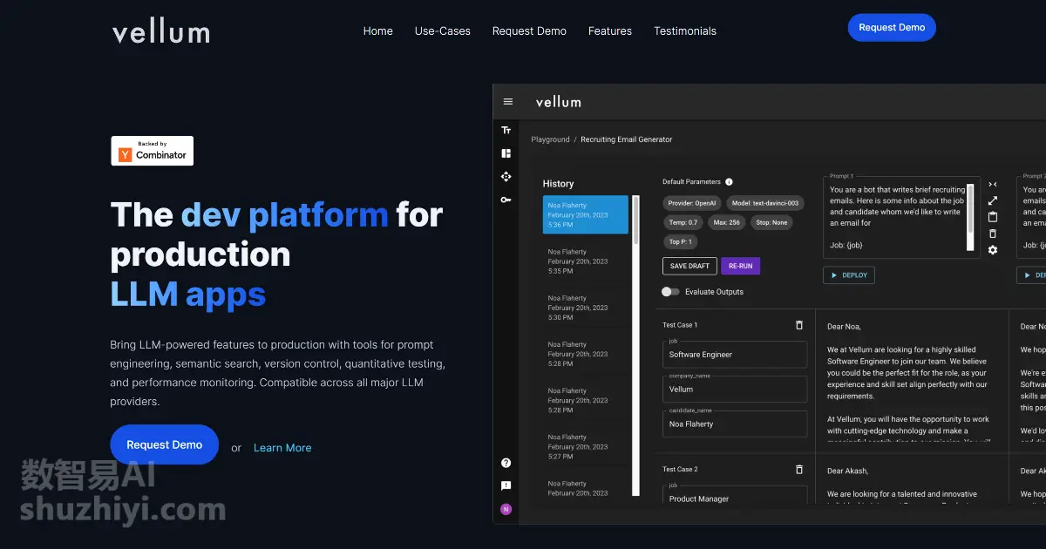Click the purple RE-RUN button

(x=740, y=266)
